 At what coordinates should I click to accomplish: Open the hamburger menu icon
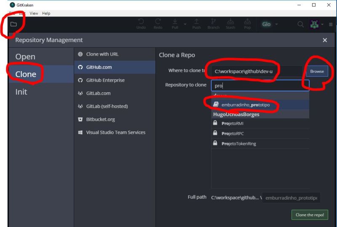pos(331,24)
